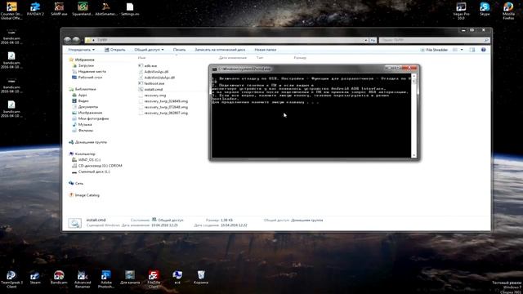Sort by the Размер column header
This screenshot has width=523, height=294.
(x=300, y=58)
